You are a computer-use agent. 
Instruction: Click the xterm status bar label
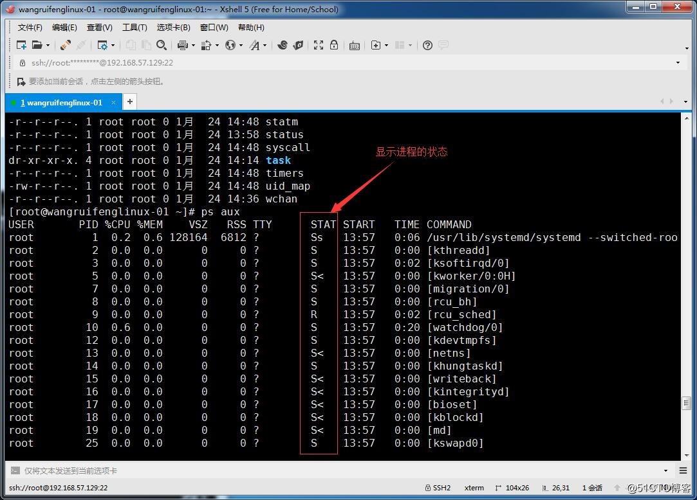[x=474, y=488]
